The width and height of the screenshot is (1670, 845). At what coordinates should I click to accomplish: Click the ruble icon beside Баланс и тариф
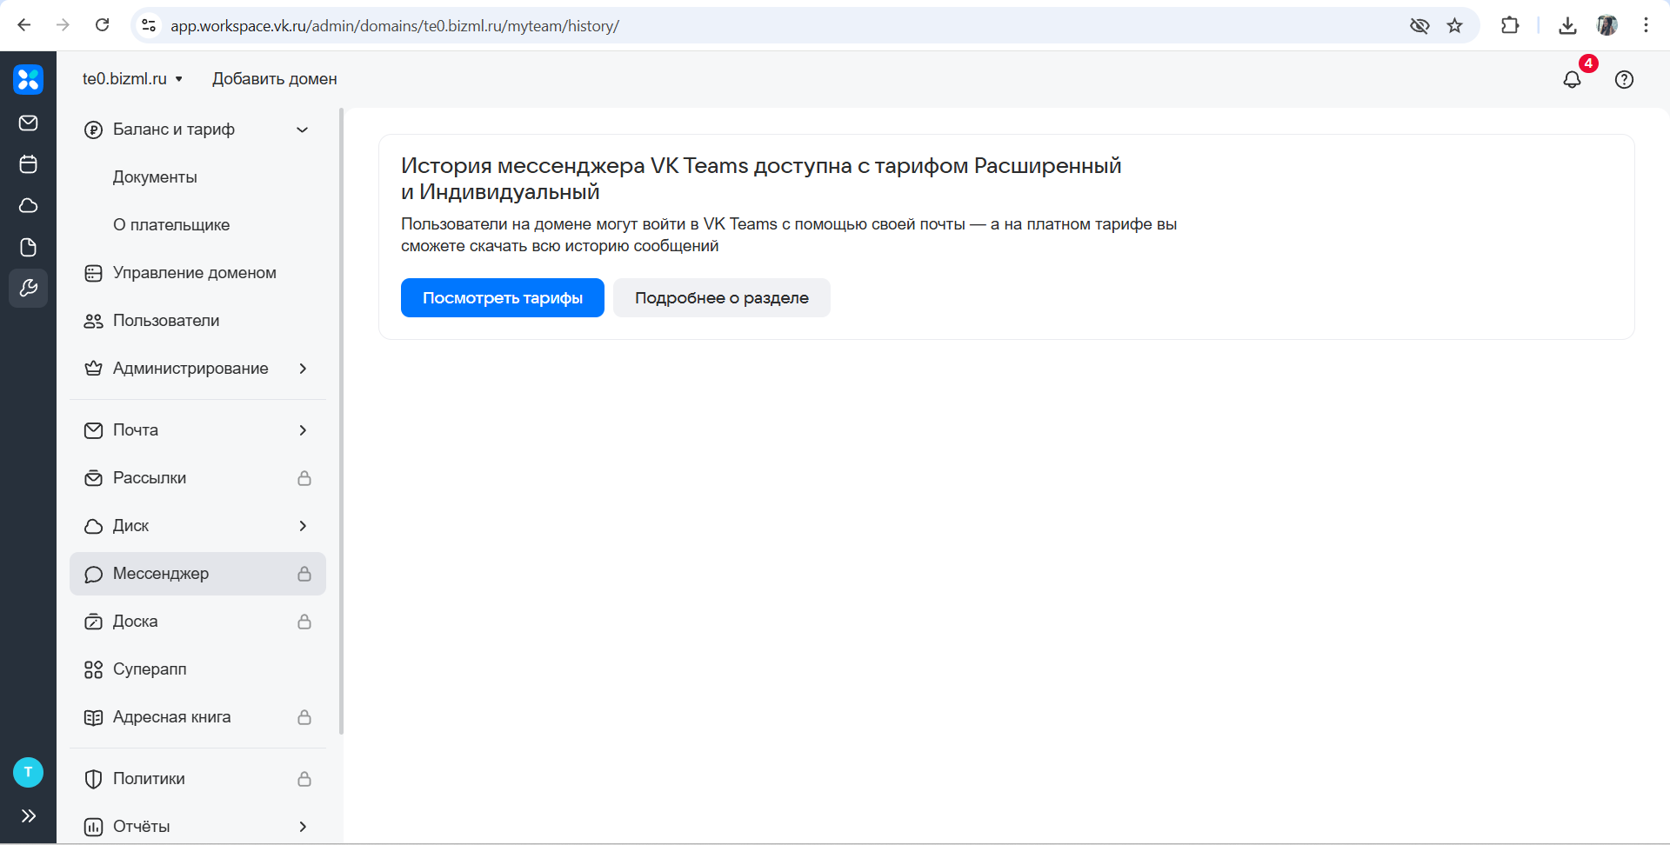(93, 130)
